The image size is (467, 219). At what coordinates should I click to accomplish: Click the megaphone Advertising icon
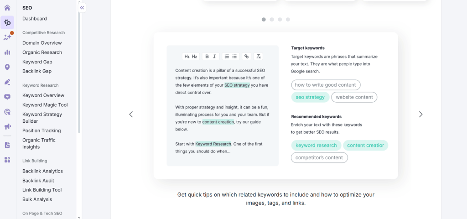click(7, 126)
